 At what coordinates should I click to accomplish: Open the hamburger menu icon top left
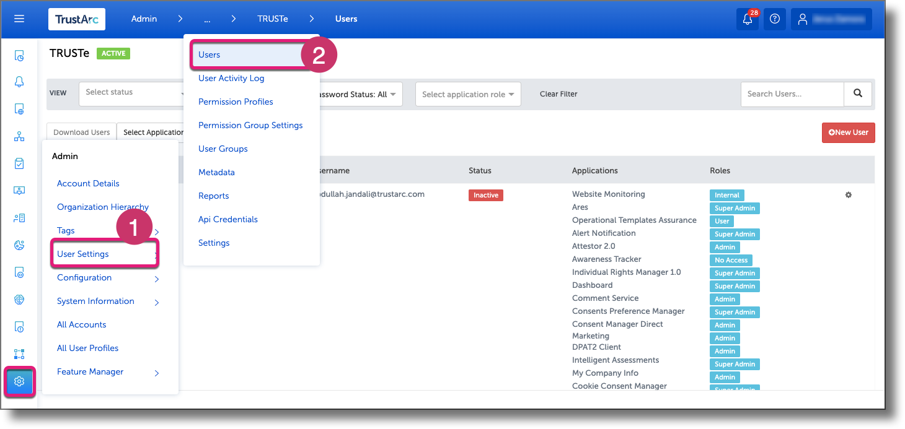pos(19,19)
